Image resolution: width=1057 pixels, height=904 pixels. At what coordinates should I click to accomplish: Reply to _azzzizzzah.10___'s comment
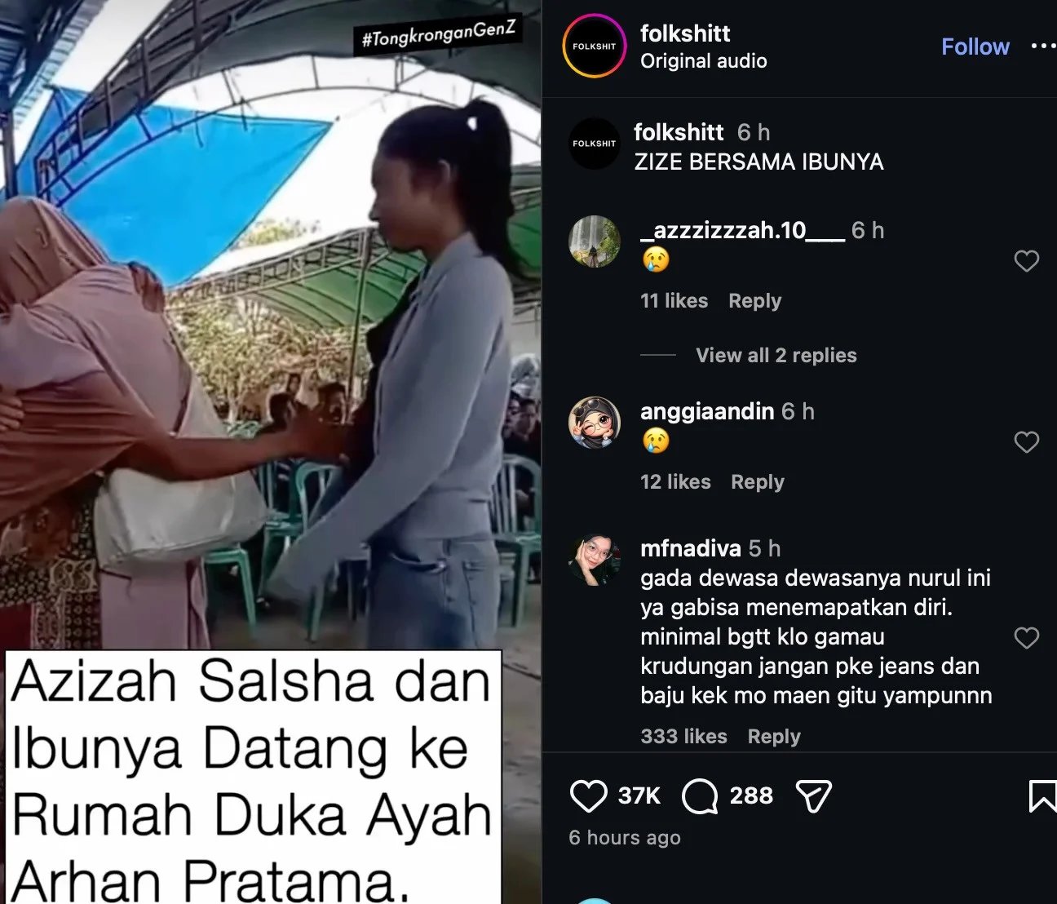click(754, 301)
